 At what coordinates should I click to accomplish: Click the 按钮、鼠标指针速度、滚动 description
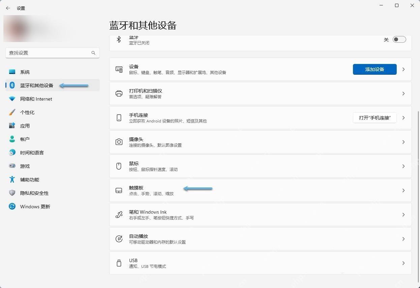(x=153, y=170)
